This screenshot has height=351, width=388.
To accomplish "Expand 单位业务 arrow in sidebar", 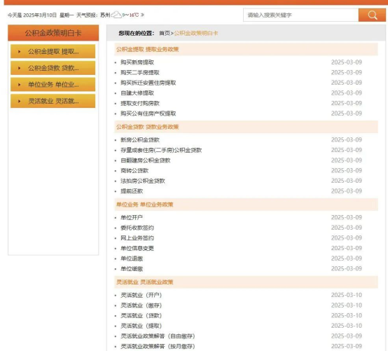I will [x=20, y=85].
